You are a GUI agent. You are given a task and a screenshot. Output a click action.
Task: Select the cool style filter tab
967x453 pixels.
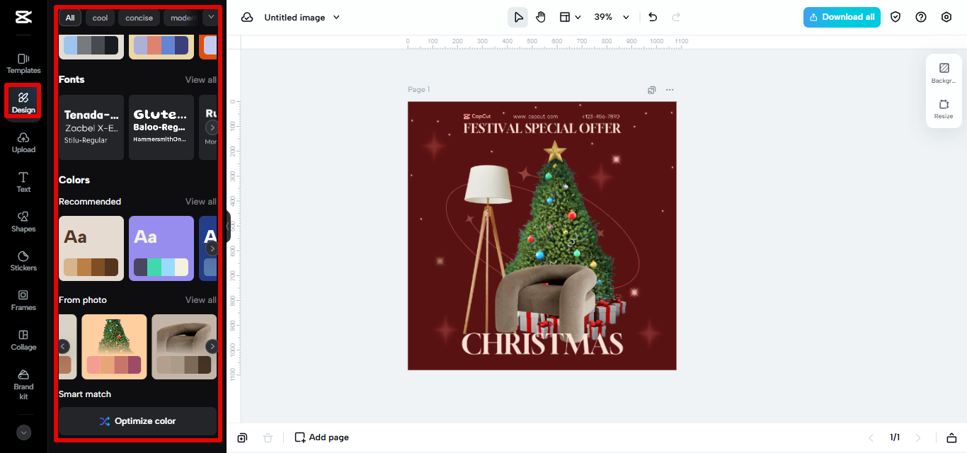[x=100, y=18]
